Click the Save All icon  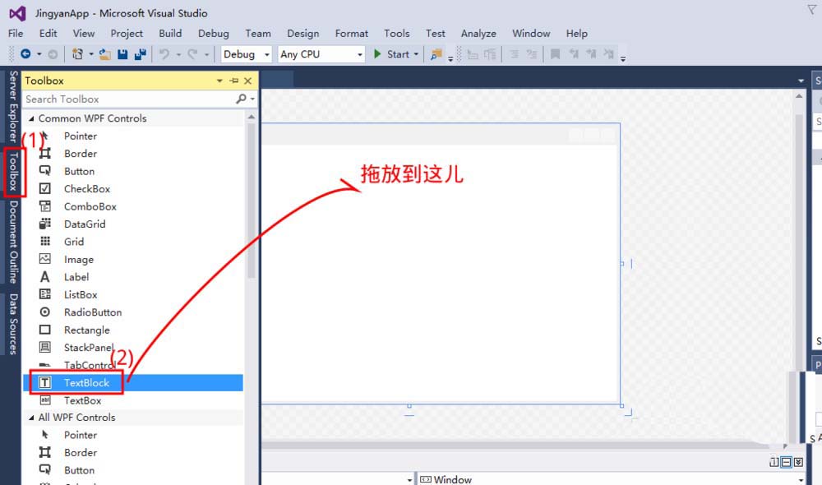(140, 54)
